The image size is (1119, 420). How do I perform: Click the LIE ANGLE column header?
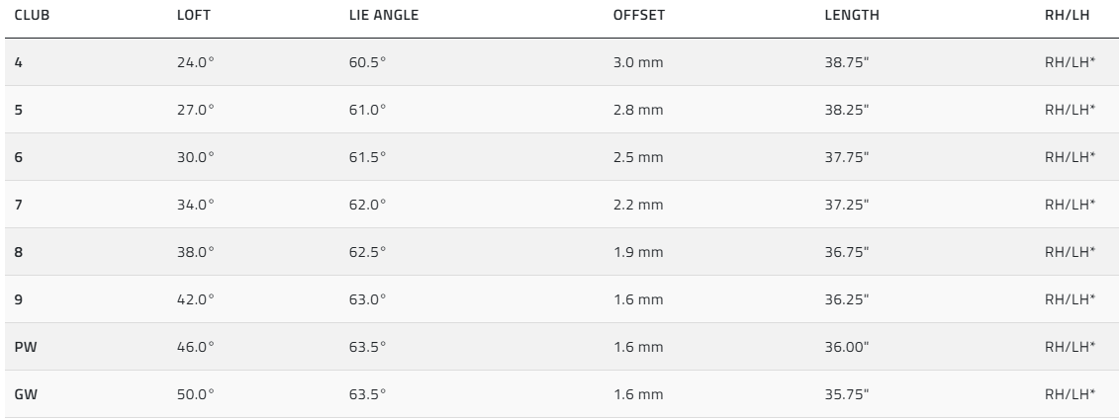pyautogui.click(x=384, y=16)
